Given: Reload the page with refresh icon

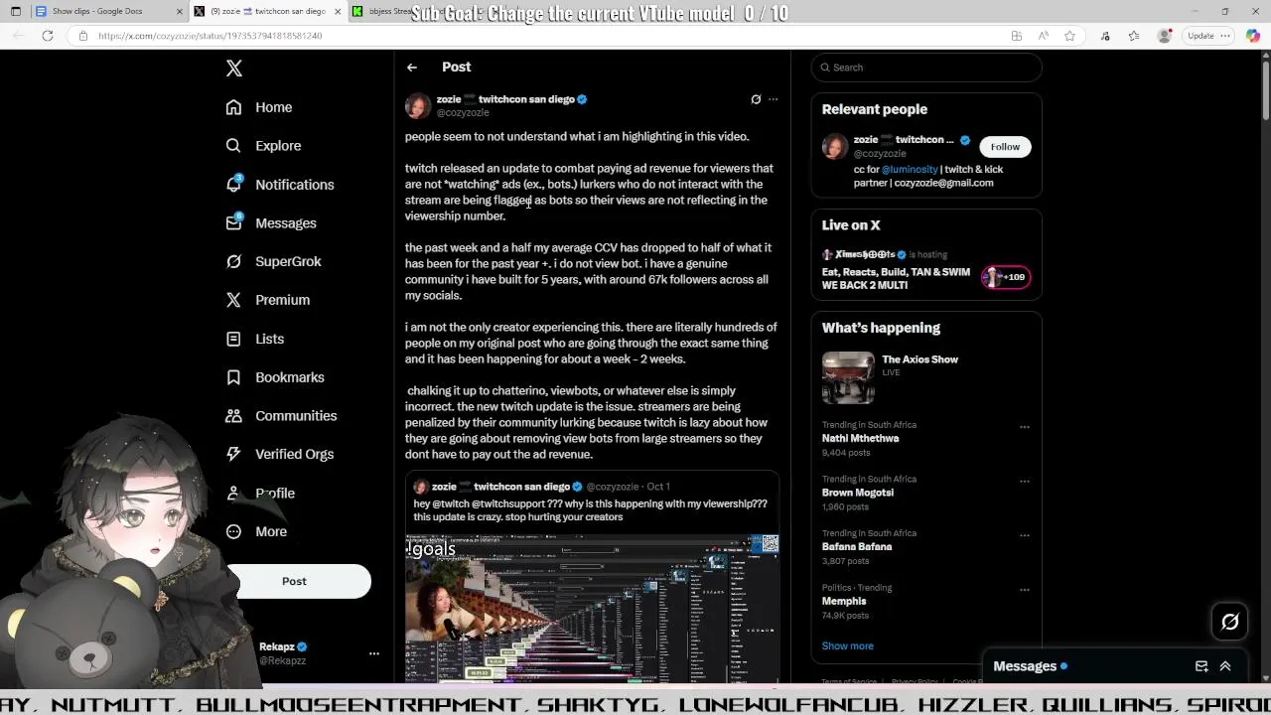Looking at the screenshot, I should [x=48, y=36].
